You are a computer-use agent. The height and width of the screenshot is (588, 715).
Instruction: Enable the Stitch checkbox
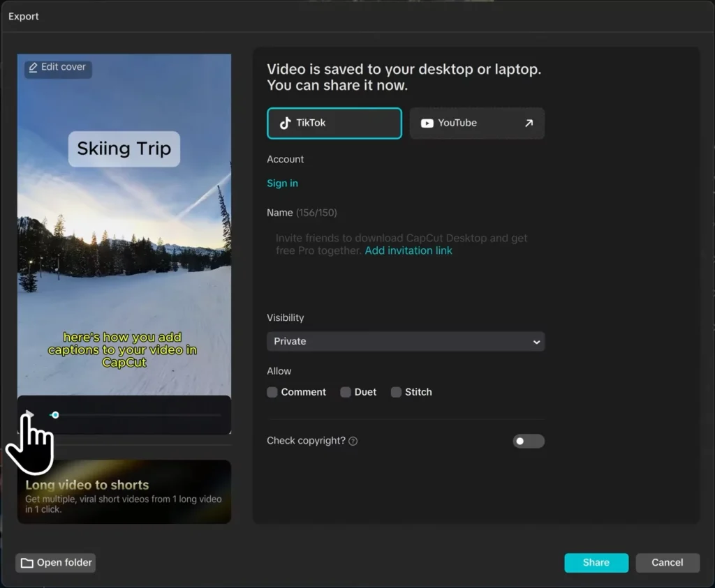click(397, 392)
